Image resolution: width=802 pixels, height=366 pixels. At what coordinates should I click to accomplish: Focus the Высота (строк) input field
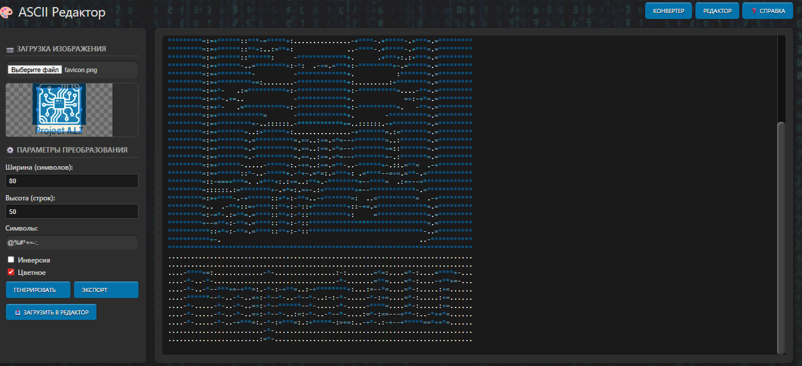(72, 211)
